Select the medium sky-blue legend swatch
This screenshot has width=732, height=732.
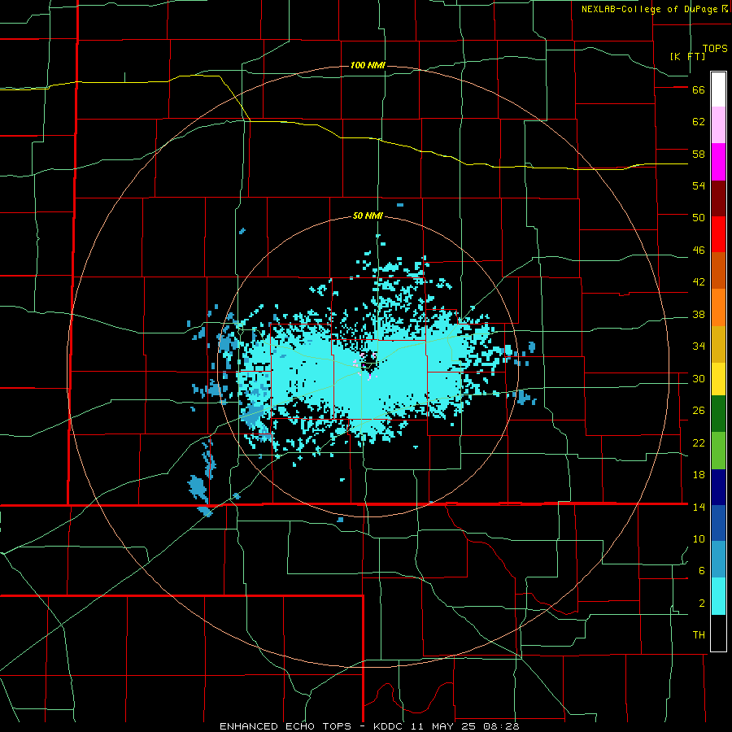point(718,560)
